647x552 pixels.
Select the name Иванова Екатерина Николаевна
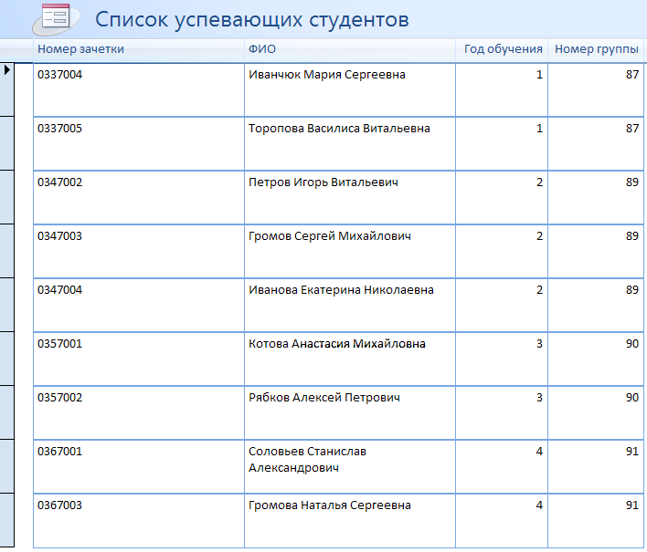341,290
